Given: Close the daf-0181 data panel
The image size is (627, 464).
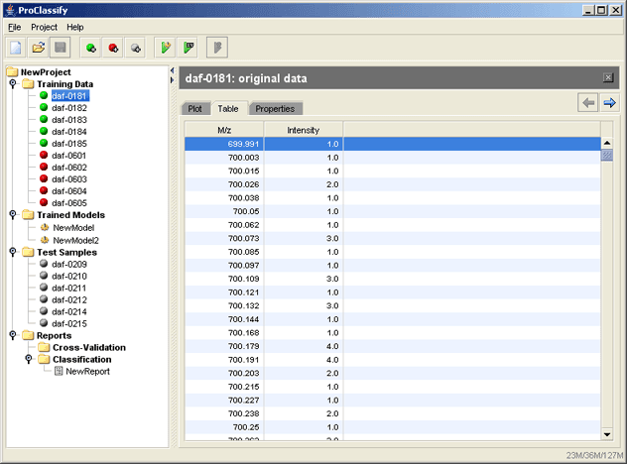Looking at the screenshot, I should [x=608, y=77].
